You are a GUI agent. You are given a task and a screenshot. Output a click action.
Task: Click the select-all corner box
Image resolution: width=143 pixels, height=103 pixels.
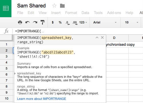click(6, 38)
